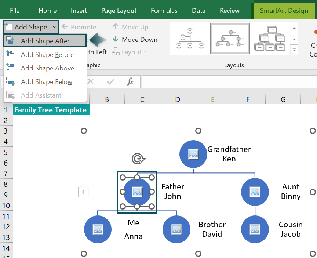Open the SmartArt text pane arrow
317x258 pixels.
pos(83,192)
